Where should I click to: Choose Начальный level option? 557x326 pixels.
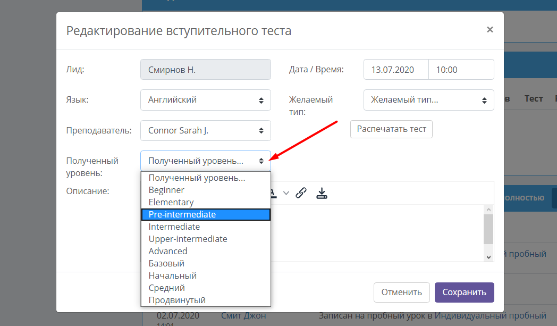[x=206, y=275]
